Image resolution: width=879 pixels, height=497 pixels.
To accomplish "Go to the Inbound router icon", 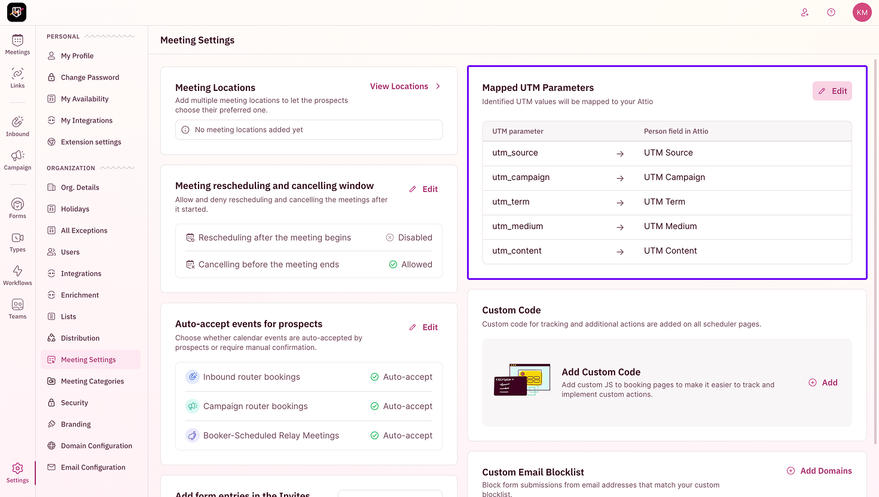I will point(17,126).
